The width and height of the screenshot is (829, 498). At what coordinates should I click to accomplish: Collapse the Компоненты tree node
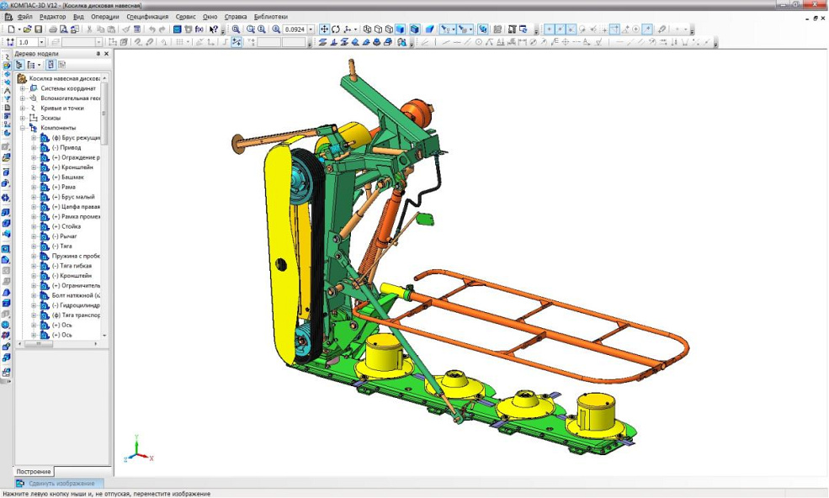[23, 128]
